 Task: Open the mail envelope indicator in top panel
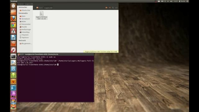tap(159, 1)
